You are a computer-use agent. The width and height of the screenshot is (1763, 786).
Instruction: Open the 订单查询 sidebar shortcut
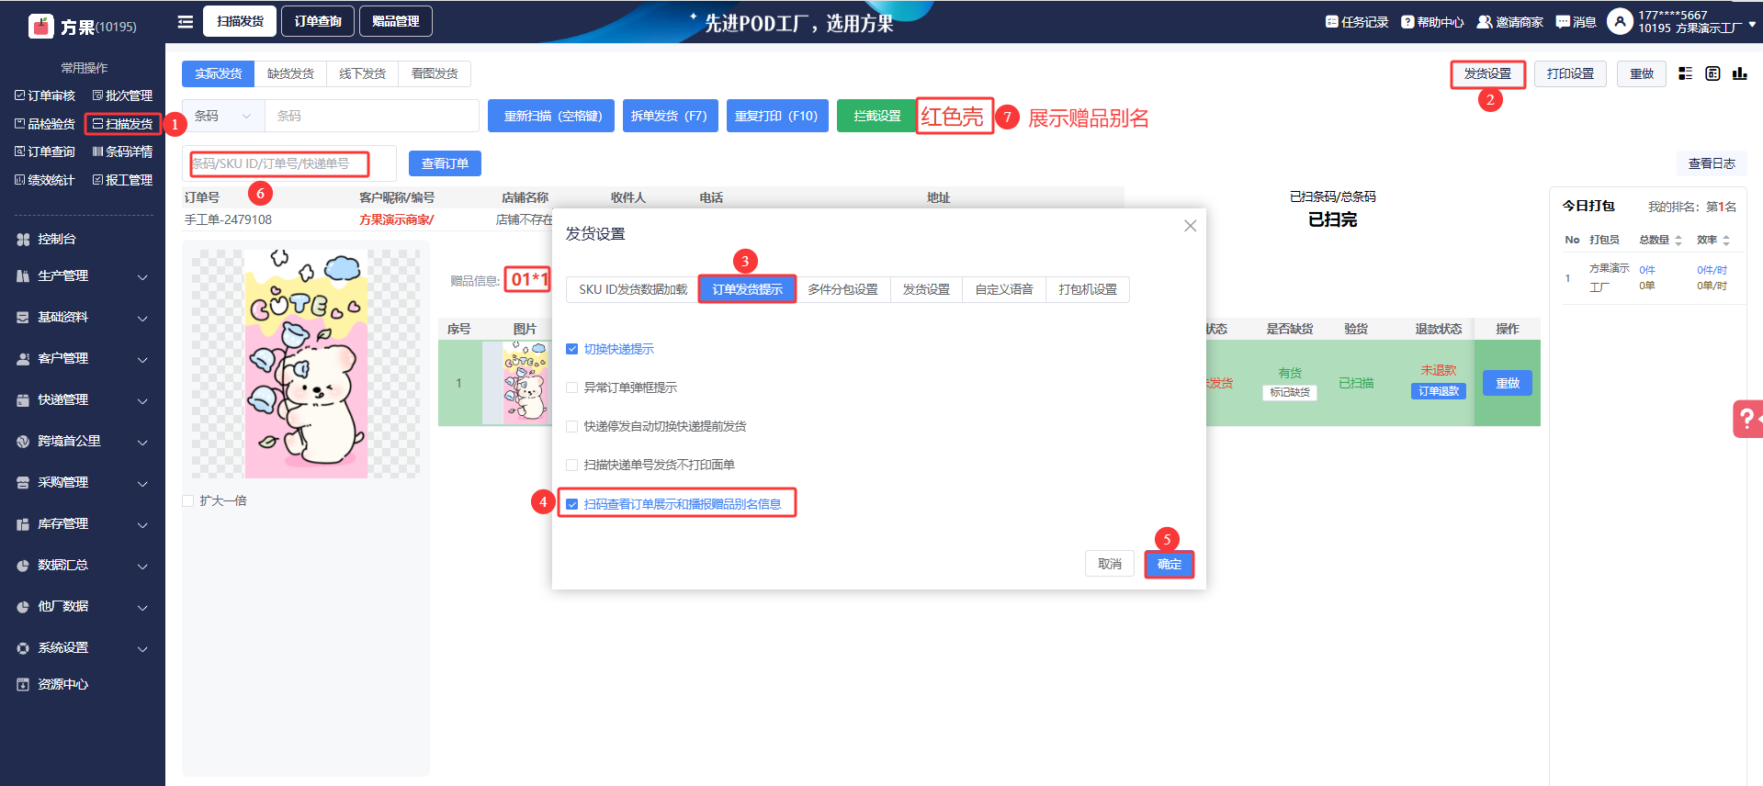45,152
